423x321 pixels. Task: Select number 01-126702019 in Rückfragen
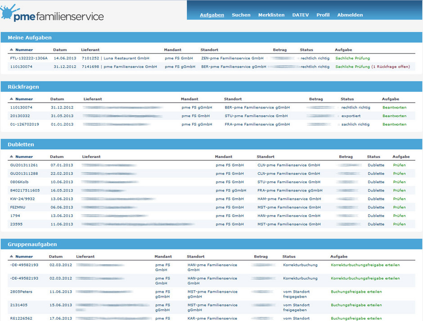click(25, 124)
